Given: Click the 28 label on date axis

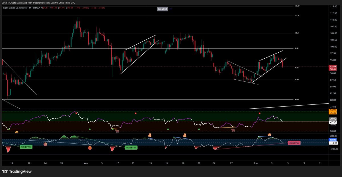Looking at the screenshot, I should pos(62,163).
